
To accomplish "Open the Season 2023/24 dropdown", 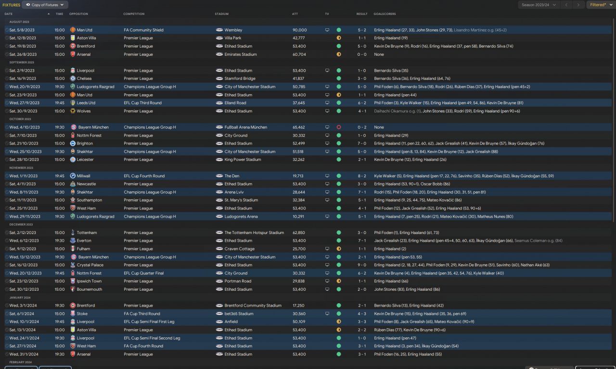I will [539, 5].
